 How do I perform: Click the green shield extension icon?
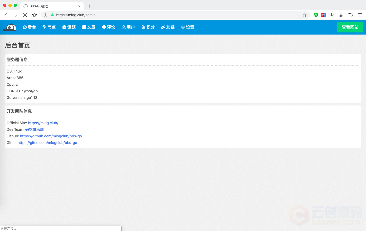(316, 15)
